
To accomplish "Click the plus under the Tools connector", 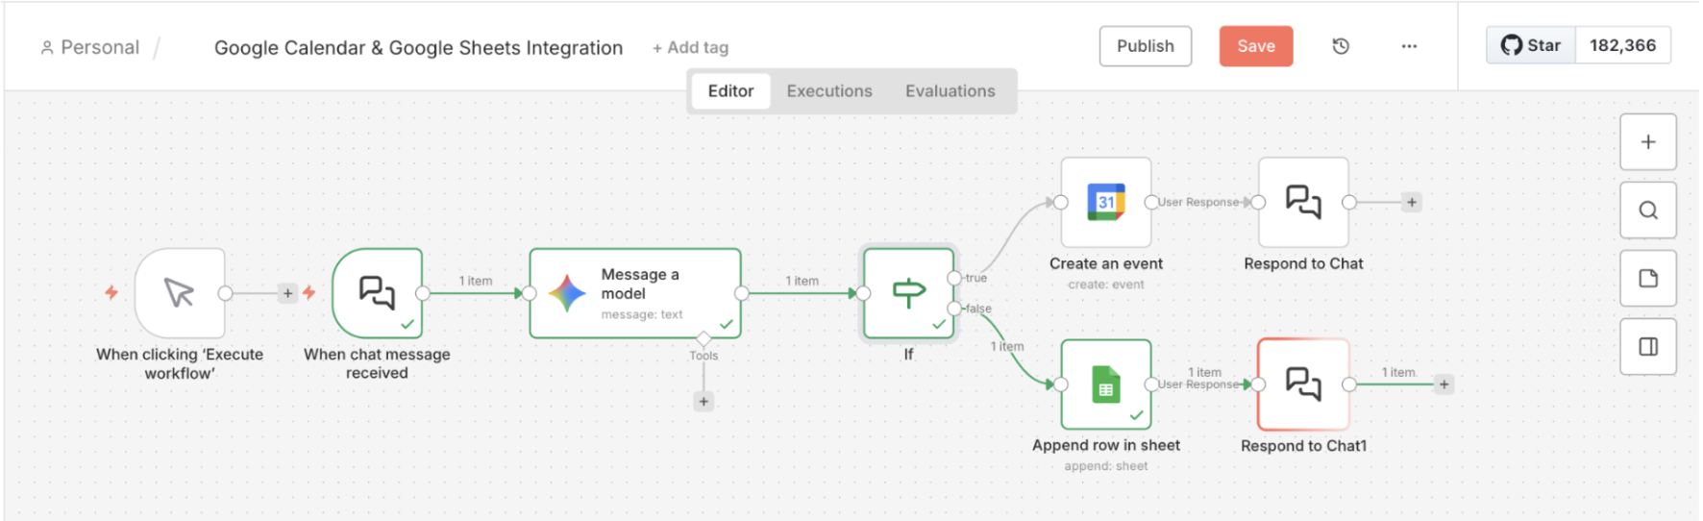I will 703,402.
